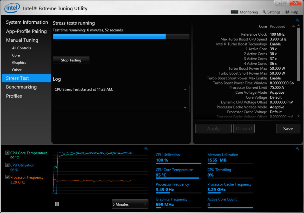304x213 pixels.
Task: Click the Core section header label
Action: click(x=263, y=26)
